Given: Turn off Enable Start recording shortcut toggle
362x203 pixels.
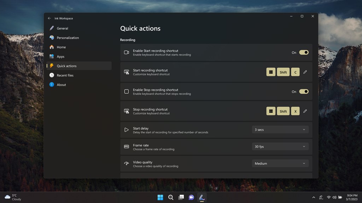Looking at the screenshot, I should [304, 53].
